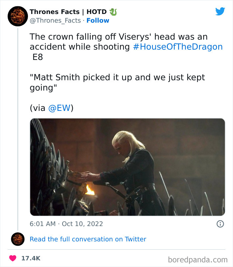The width and height of the screenshot is (233, 267).
Task: Click the 6:01 AM · Oct 10, 2022 timestamp
Action: pyautogui.click(x=67, y=224)
